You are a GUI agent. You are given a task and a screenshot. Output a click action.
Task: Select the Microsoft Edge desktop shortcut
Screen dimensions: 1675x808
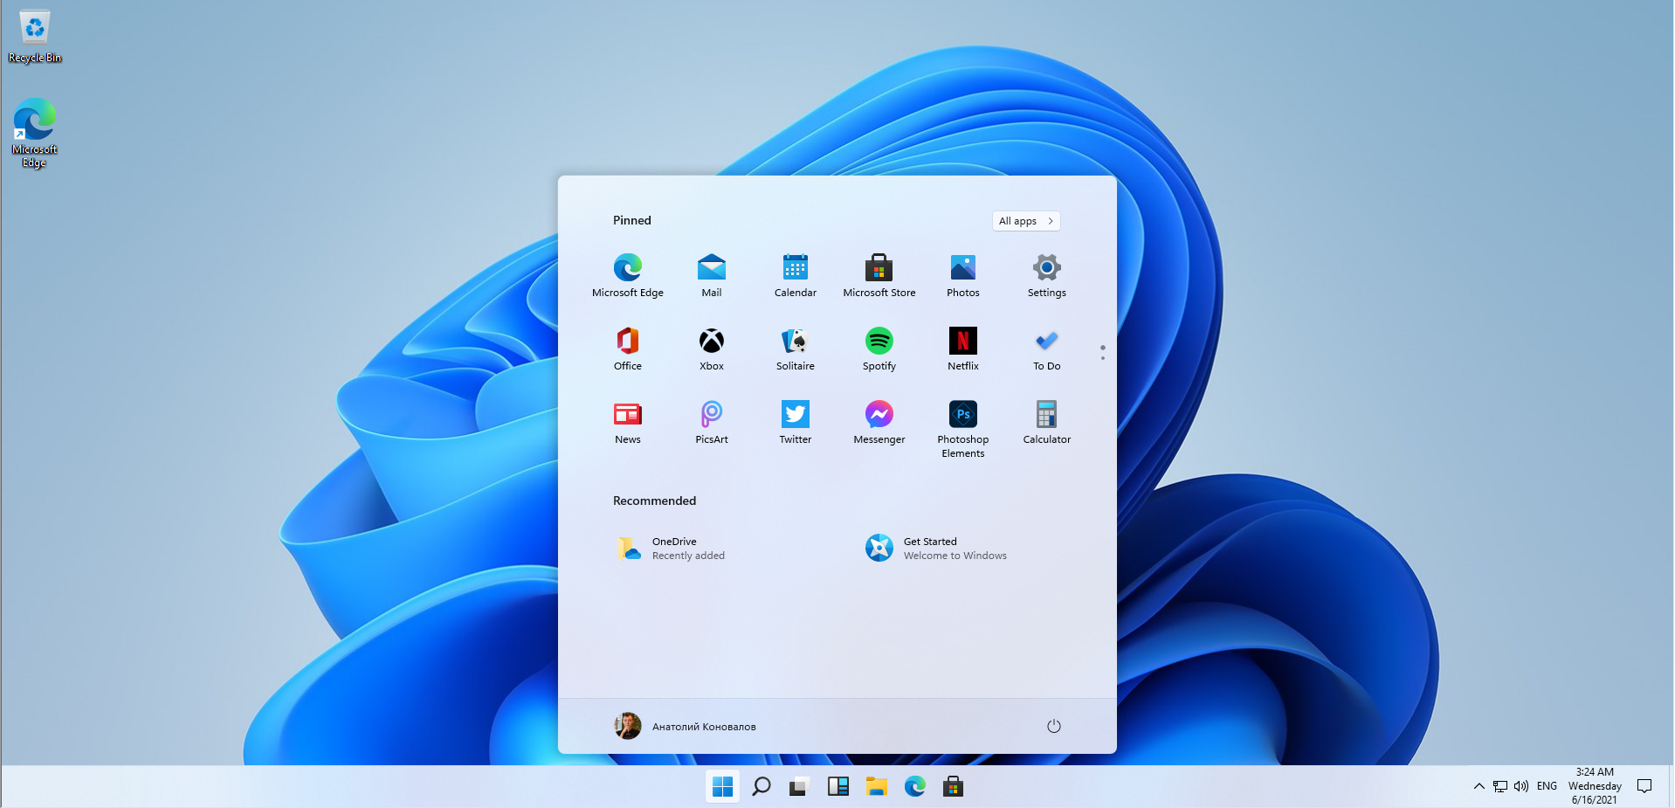pos(35,133)
